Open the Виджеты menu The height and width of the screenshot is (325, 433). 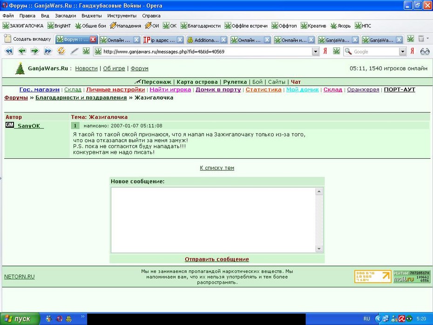pos(92,16)
